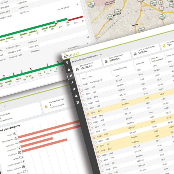
Task: Open the three-dots menu in the alarms window
Action: coord(5,106)
